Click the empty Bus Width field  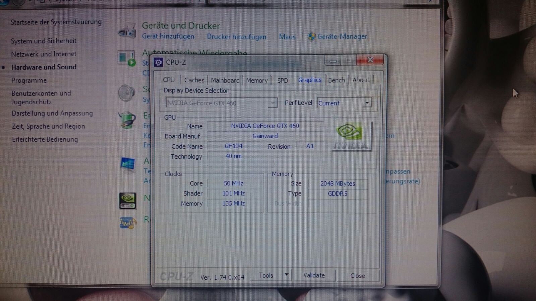pyautogui.click(x=338, y=203)
